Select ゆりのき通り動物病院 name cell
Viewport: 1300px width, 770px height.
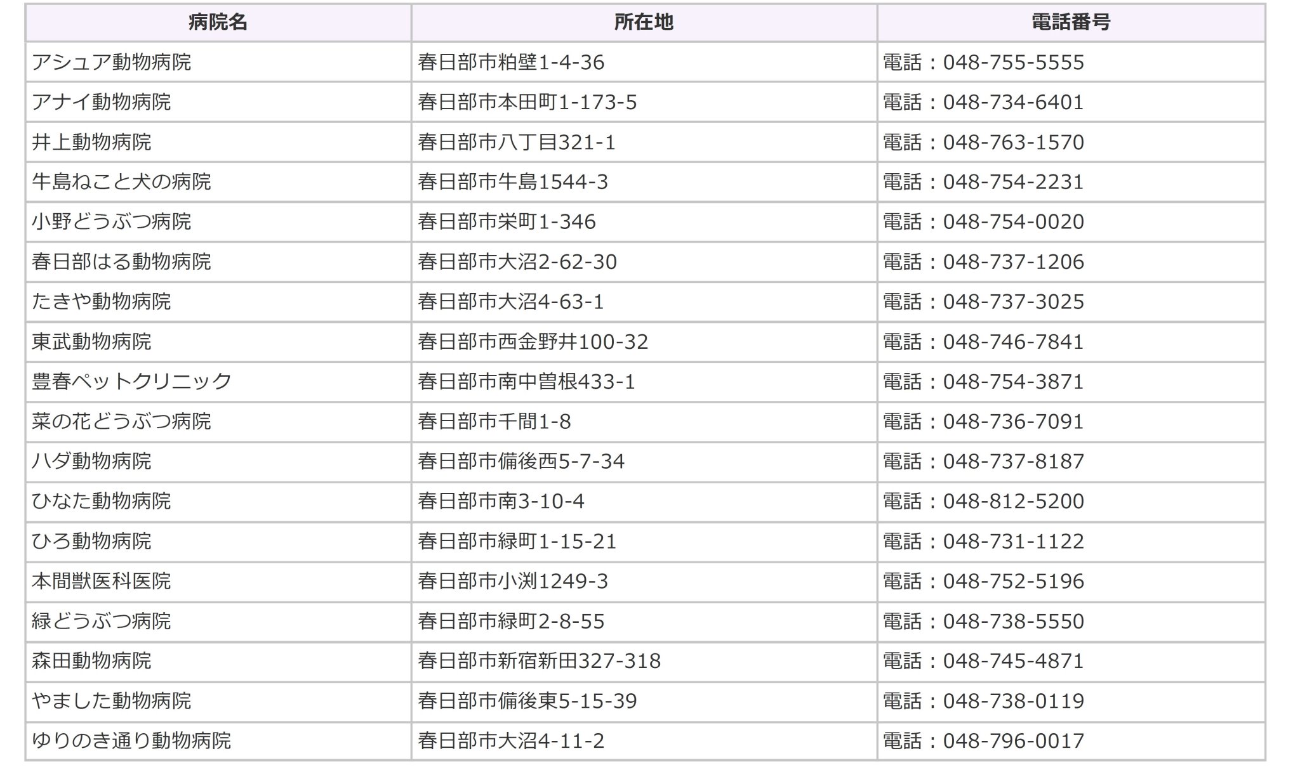pos(131,741)
